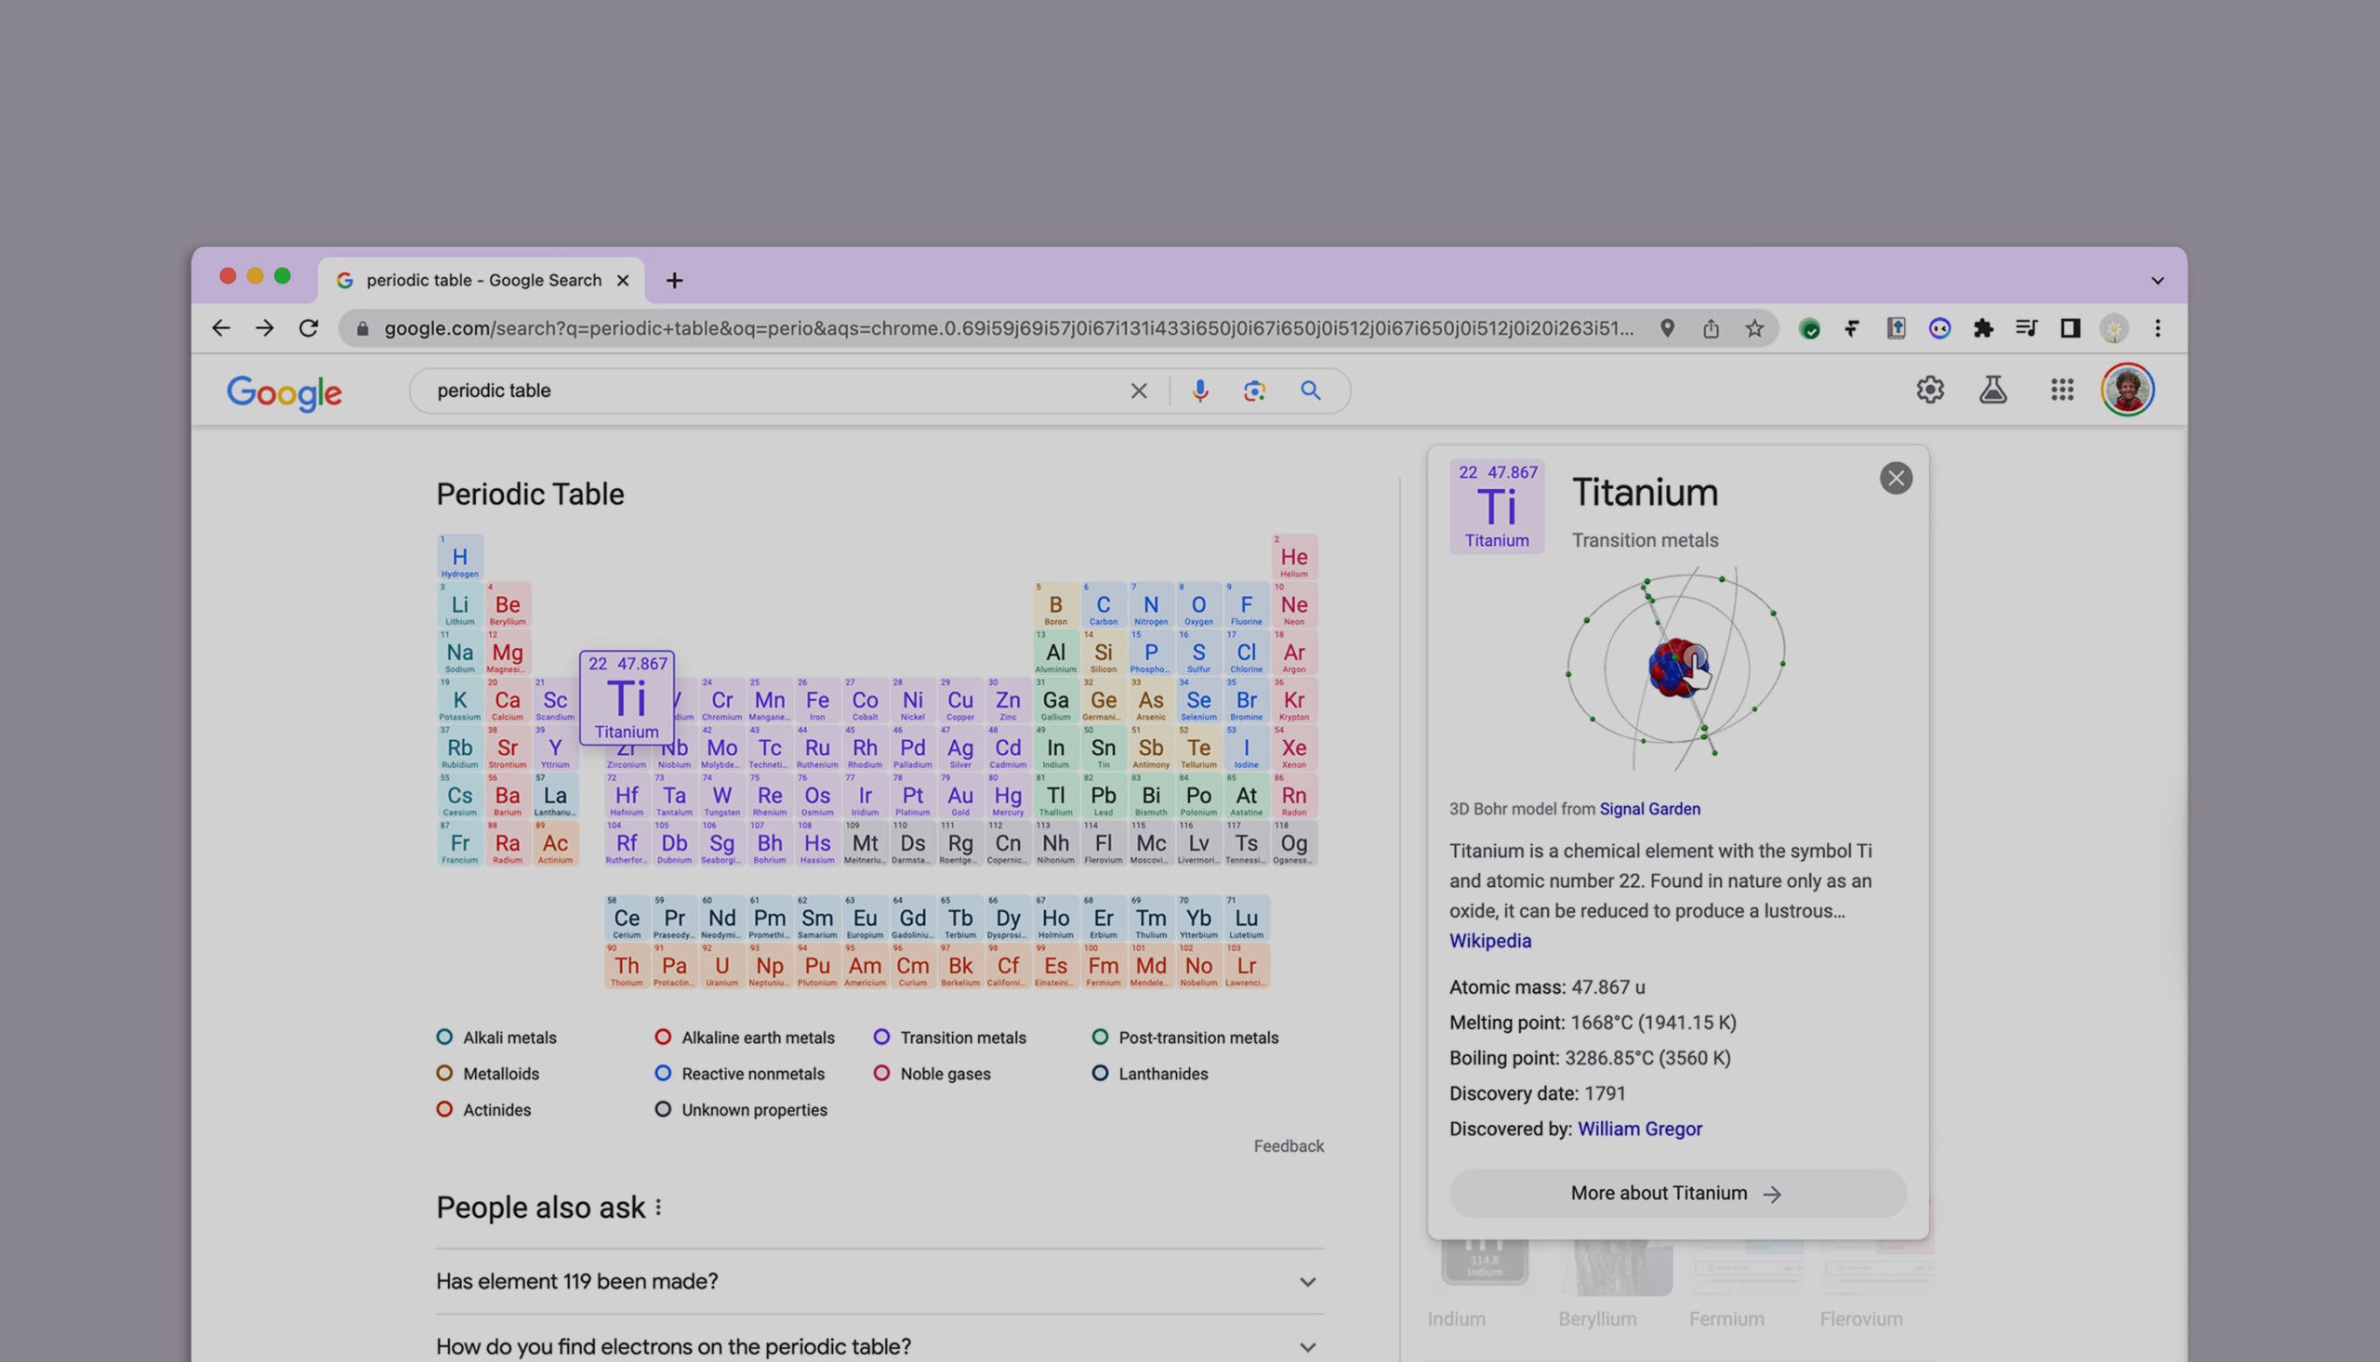
Task: Bookmark this page with star icon
Action: (x=1754, y=328)
